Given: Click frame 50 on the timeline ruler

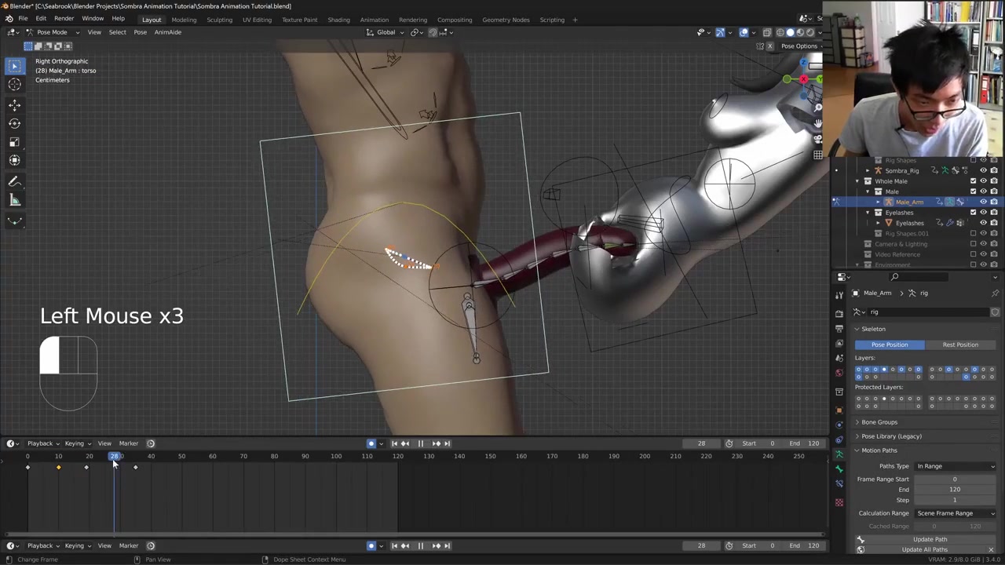Looking at the screenshot, I should (181, 456).
